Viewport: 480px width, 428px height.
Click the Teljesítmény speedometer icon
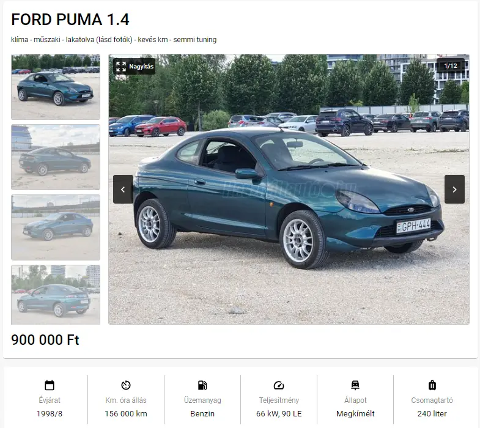tap(279, 385)
